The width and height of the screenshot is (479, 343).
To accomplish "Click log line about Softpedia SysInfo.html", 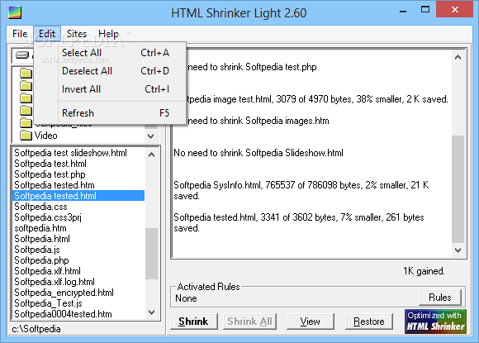I will coord(301,190).
